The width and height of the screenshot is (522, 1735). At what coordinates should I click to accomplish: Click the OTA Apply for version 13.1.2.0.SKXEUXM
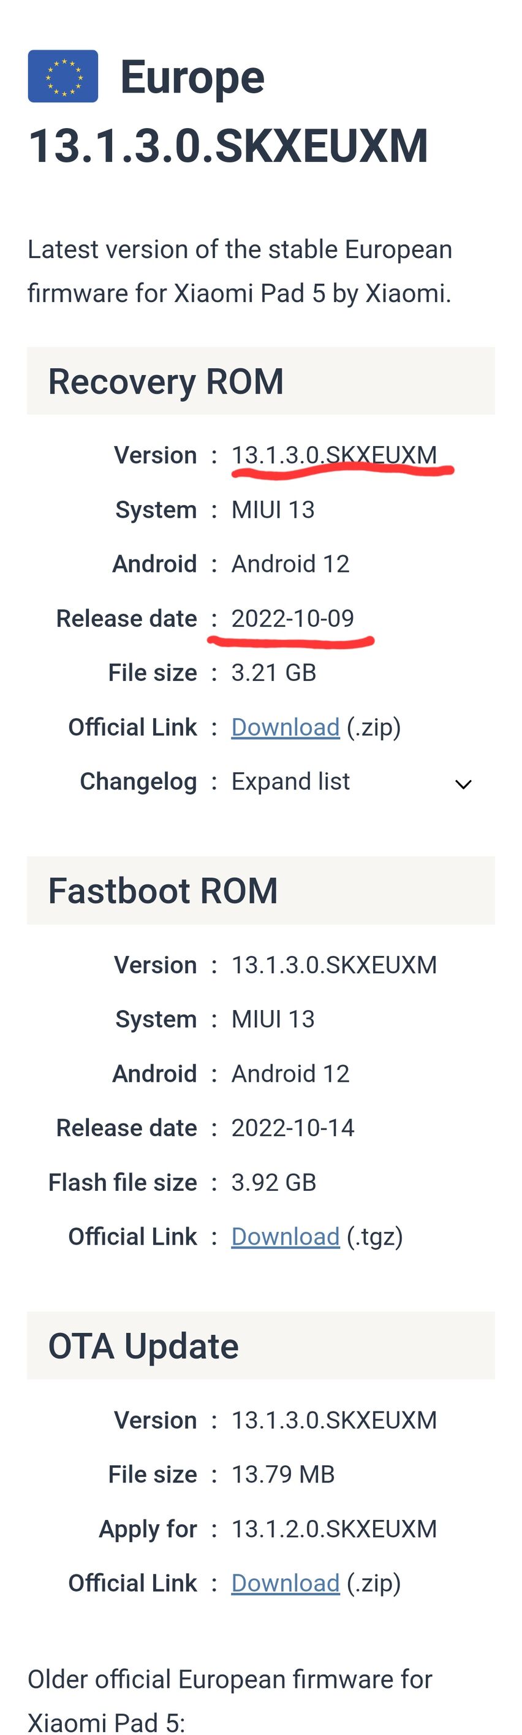tap(334, 1529)
